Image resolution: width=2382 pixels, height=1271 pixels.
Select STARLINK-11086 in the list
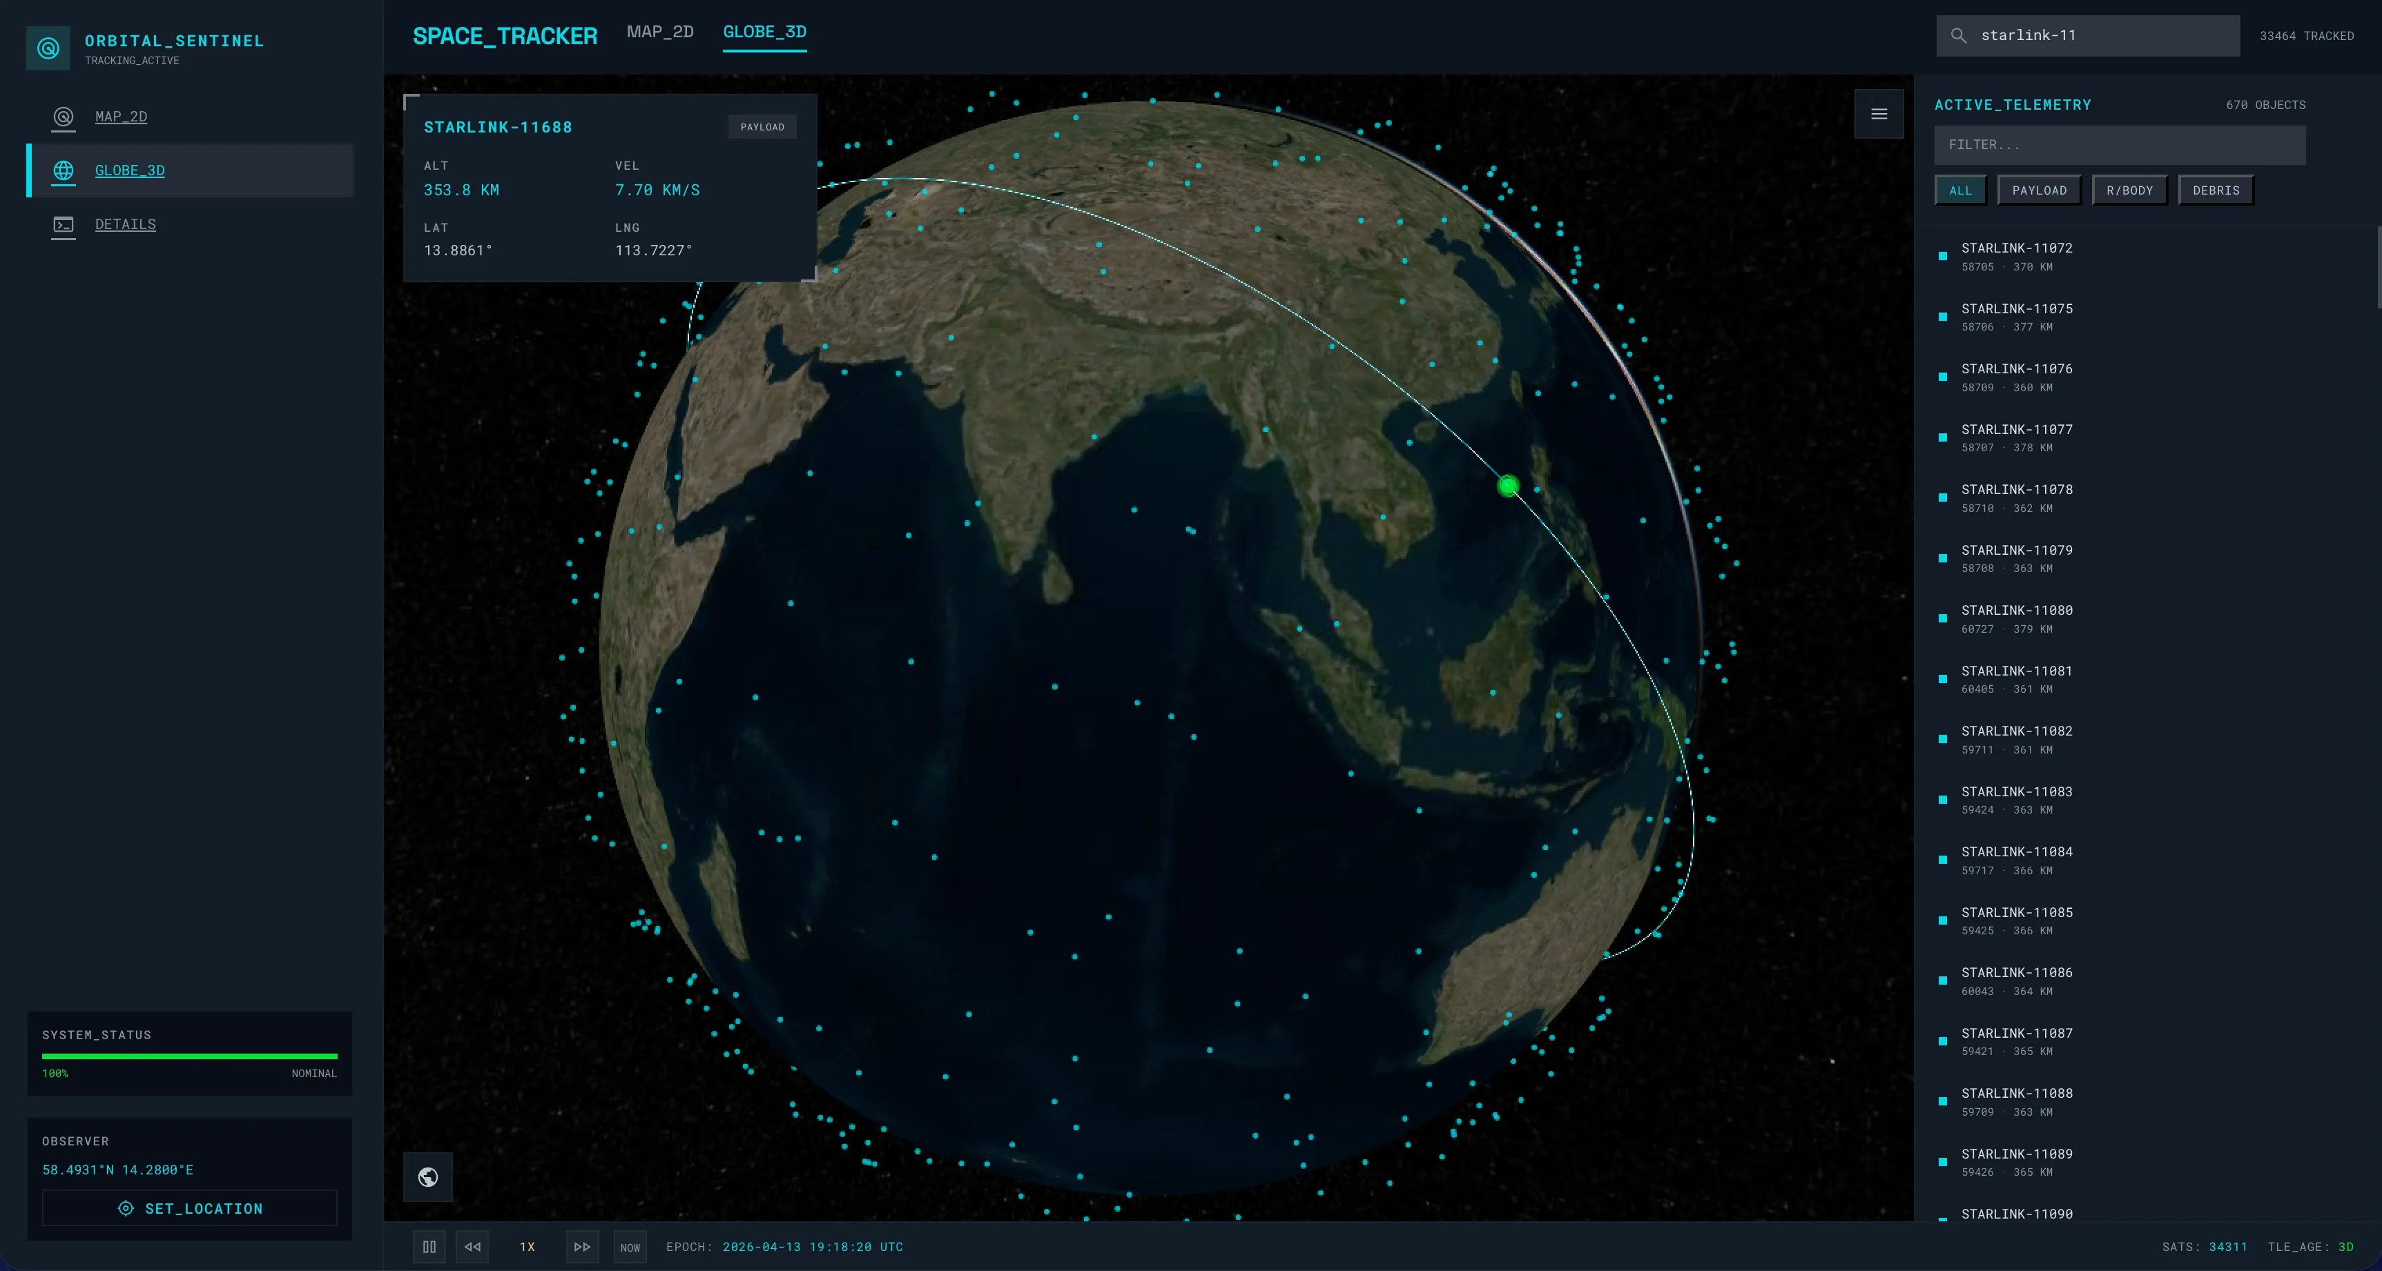click(2145, 981)
